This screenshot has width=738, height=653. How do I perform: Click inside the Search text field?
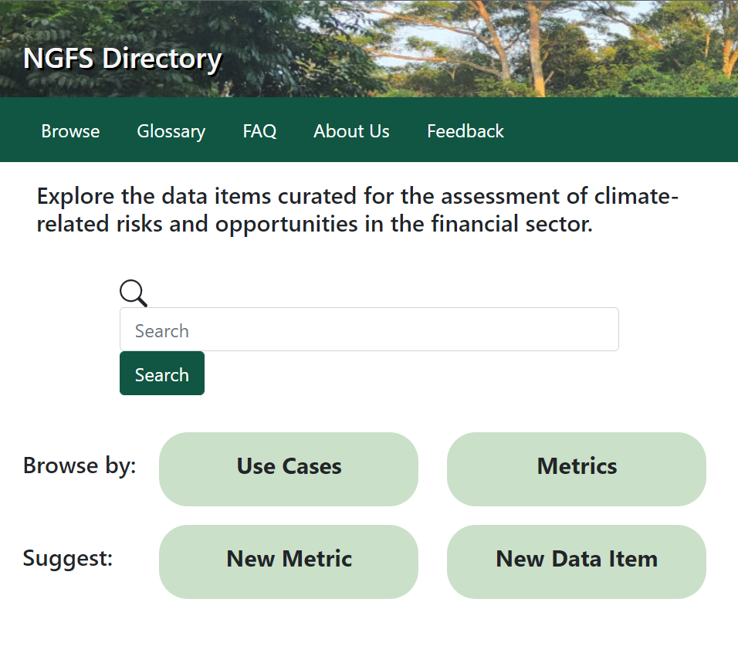pyautogui.click(x=369, y=329)
